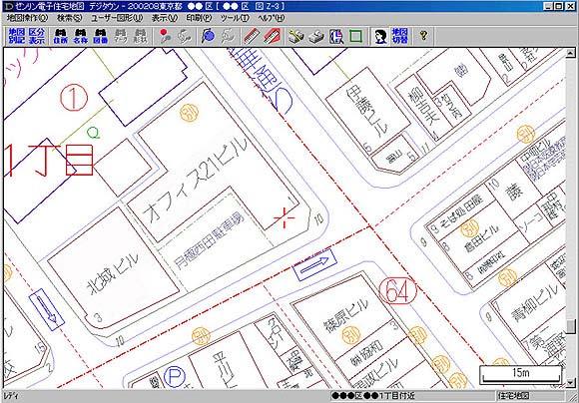Select the red ruler distance tool
Image resolution: width=579 pixels, height=403 pixels.
pyautogui.click(x=253, y=36)
